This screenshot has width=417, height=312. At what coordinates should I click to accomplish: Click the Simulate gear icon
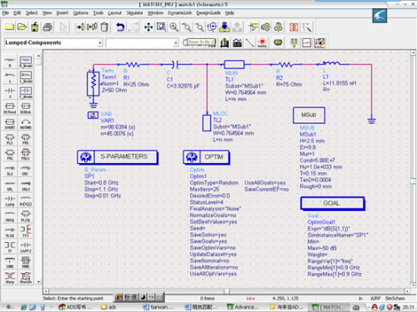(278, 42)
